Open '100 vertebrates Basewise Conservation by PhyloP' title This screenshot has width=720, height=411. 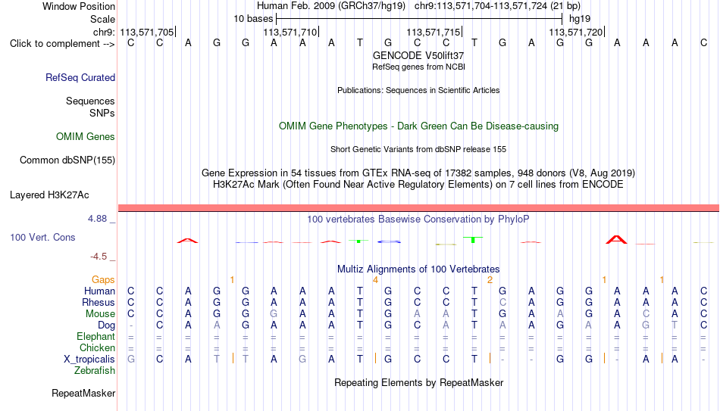tap(418, 220)
